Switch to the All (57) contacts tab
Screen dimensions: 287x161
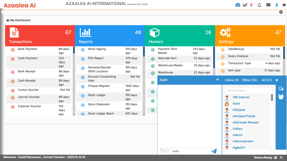[x=266, y=80]
